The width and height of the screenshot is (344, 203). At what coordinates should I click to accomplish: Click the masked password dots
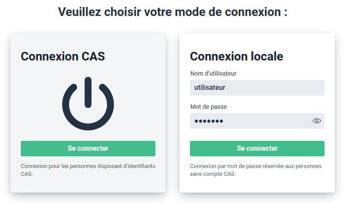(x=208, y=121)
